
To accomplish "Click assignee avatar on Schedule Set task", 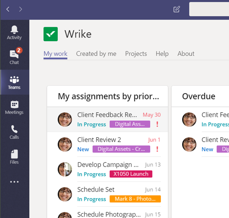I will (x=65, y=194).
